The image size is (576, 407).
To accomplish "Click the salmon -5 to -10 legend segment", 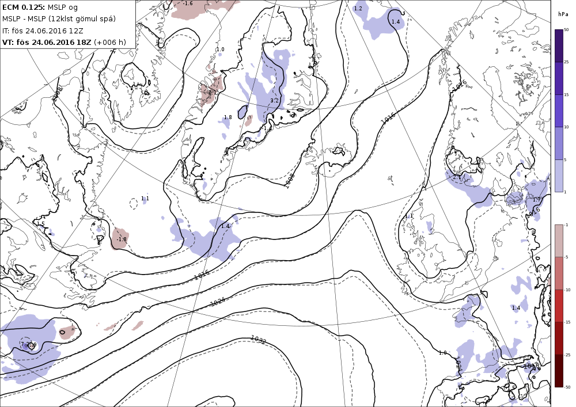I will 559,273.
